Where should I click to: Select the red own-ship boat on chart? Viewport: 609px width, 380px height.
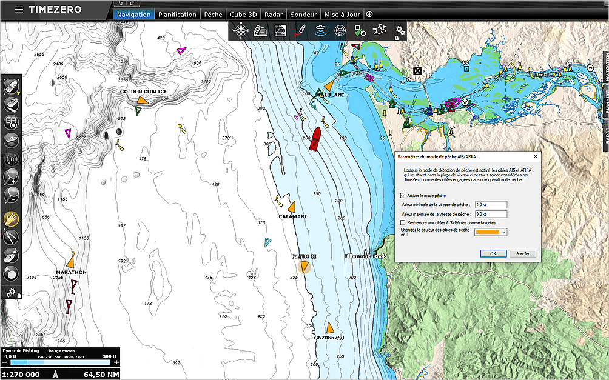[315, 139]
